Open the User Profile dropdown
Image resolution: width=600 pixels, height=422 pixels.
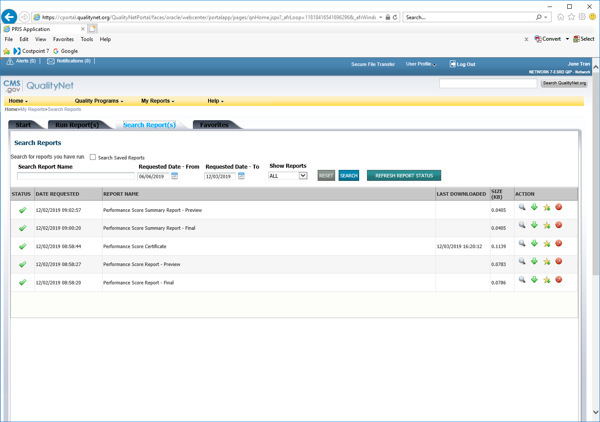click(421, 64)
